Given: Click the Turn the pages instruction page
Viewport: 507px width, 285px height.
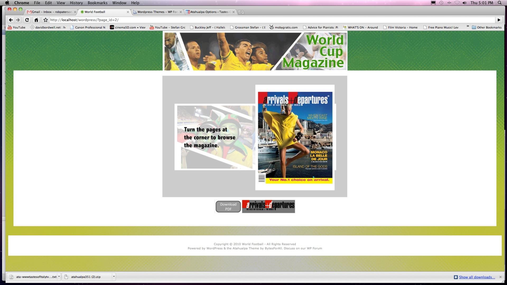Looking at the screenshot, I should coord(215,137).
